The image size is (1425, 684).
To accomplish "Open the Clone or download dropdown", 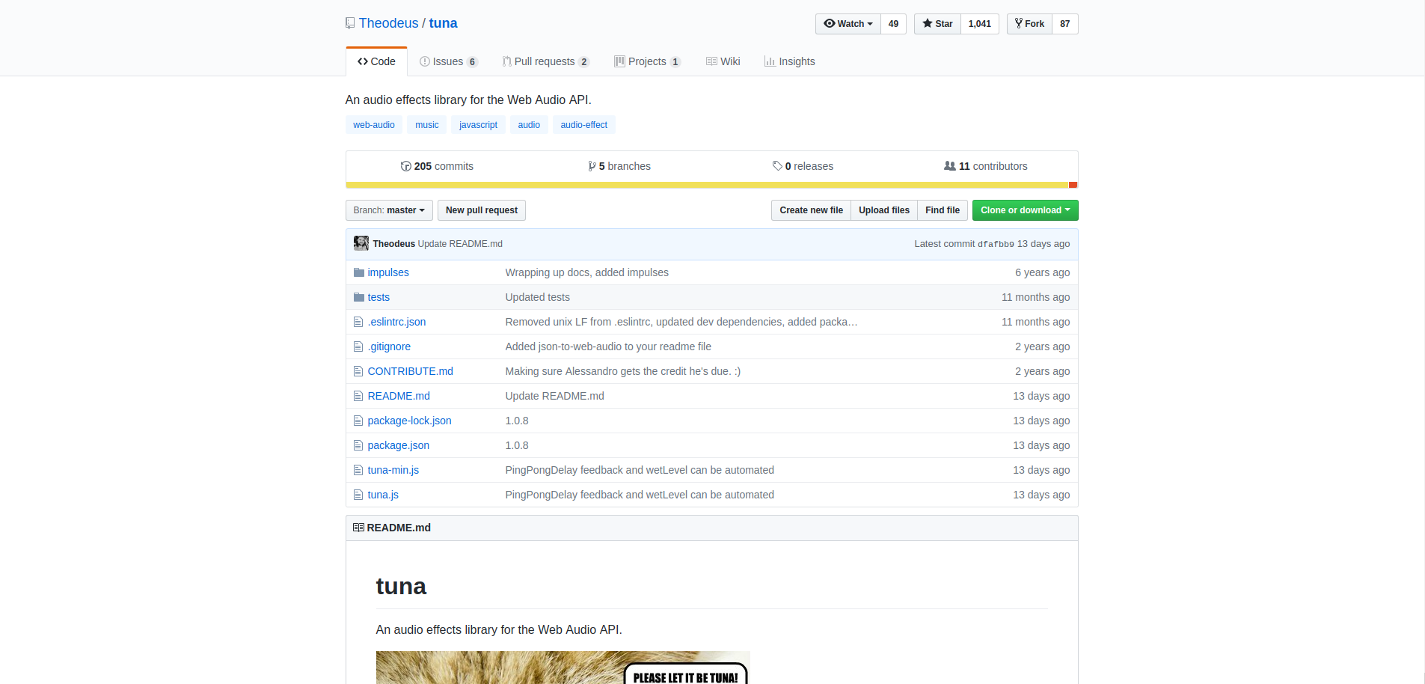I will pos(1025,210).
